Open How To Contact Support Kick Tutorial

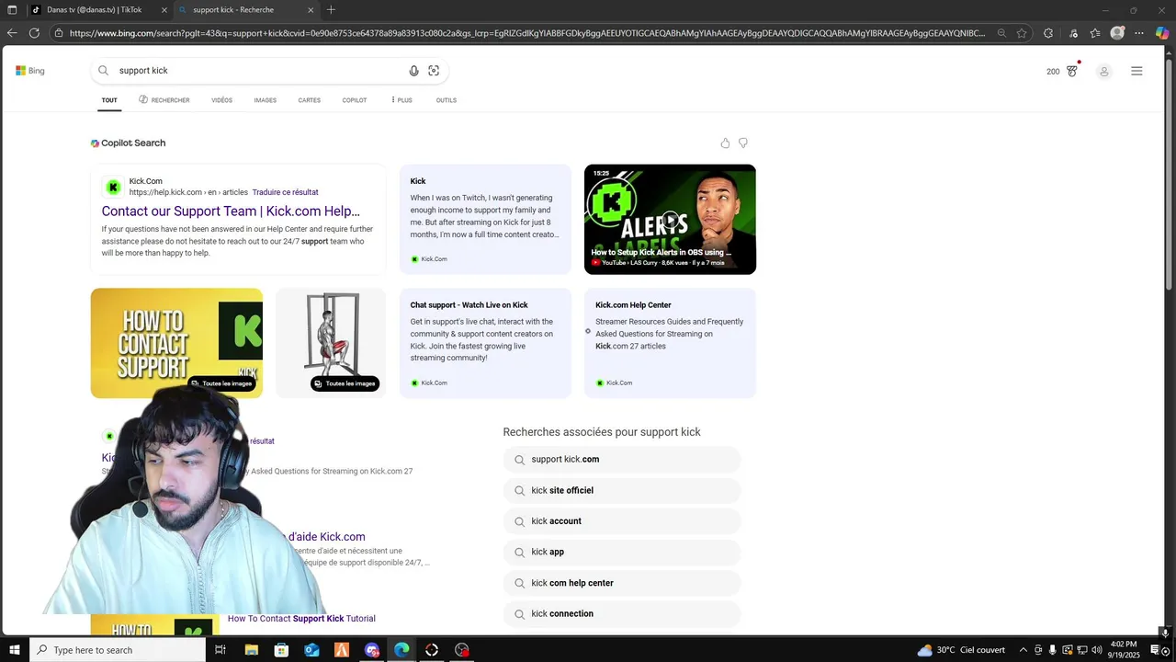[301, 619]
